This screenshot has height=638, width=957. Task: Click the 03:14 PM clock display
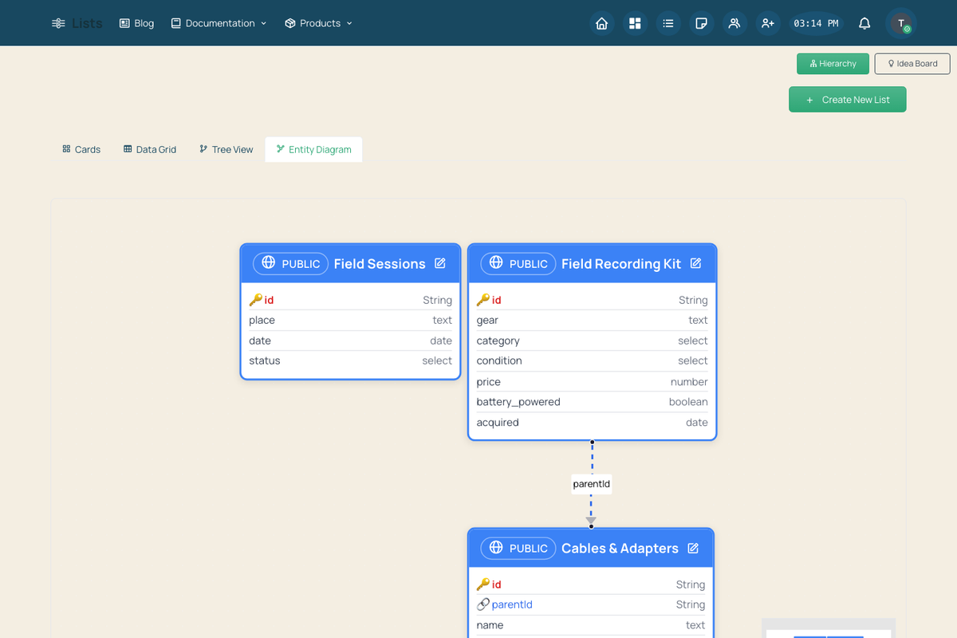tap(816, 23)
